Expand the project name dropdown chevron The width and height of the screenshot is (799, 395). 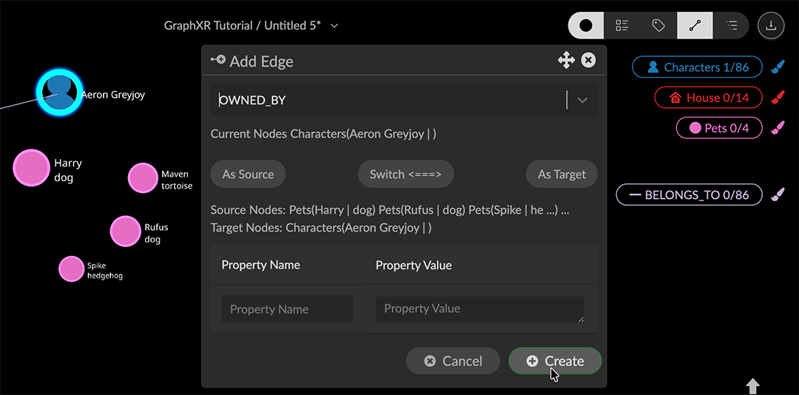tap(334, 26)
